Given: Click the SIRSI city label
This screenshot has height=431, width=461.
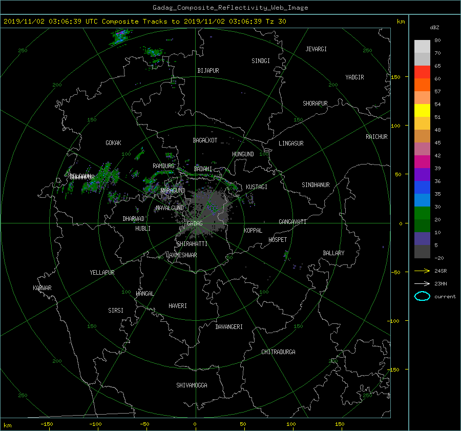Looking at the screenshot, I should pos(116,311).
